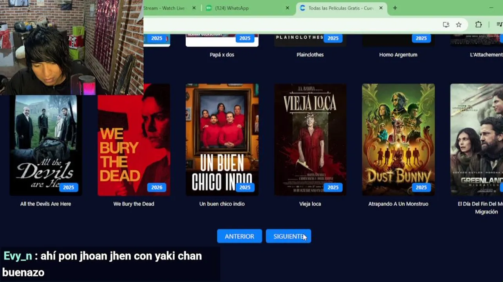Open the Dust Bunny movie poster

coord(398,139)
